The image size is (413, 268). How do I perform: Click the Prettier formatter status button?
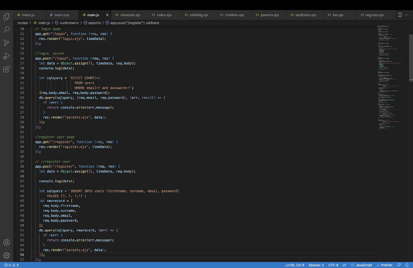point(384,265)
